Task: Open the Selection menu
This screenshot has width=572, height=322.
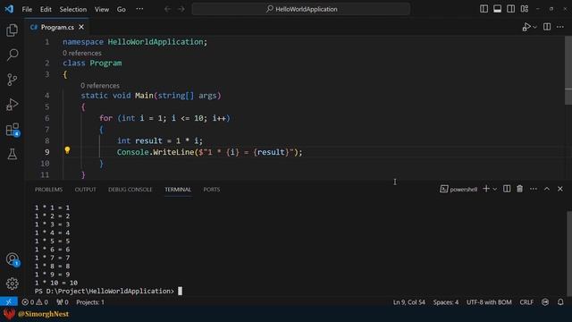Action: point(73,9)
